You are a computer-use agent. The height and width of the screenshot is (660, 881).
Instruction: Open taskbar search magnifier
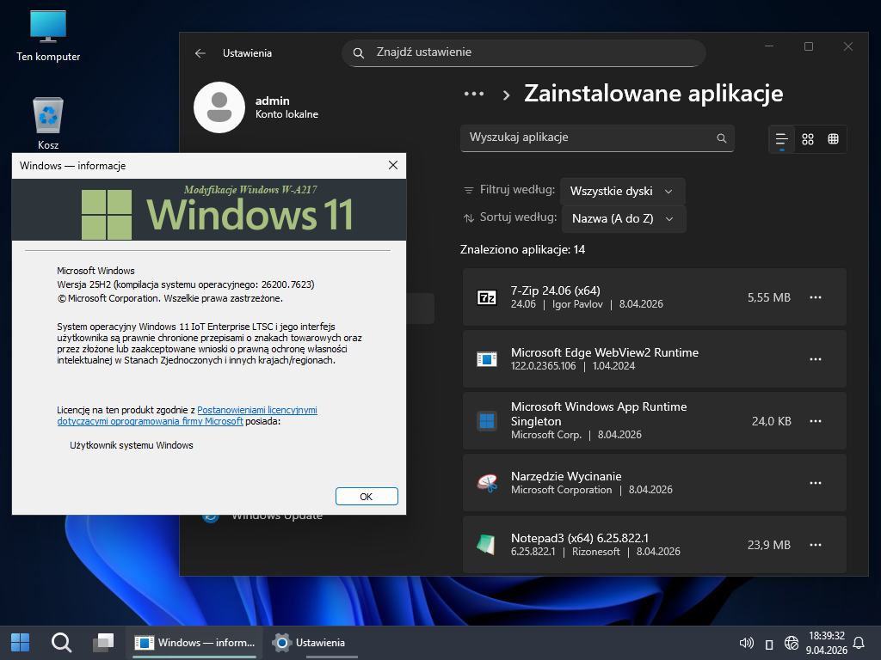pos(61,642)
